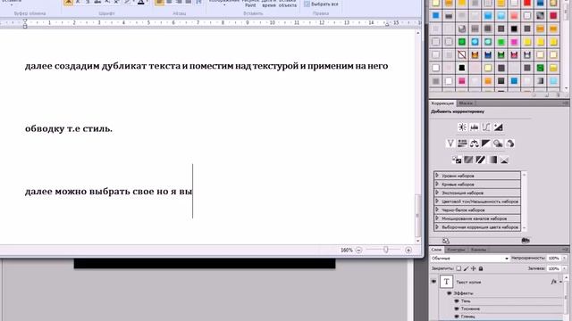The height and width of the screenshot is (321, 572).
Task: Toggle visibility of Эффекты group
Action: 450,293
